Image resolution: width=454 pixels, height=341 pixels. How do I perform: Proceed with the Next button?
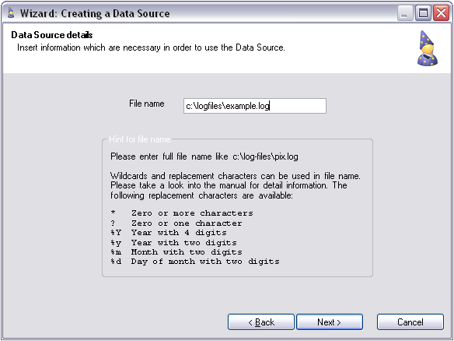tap(330, 322)
